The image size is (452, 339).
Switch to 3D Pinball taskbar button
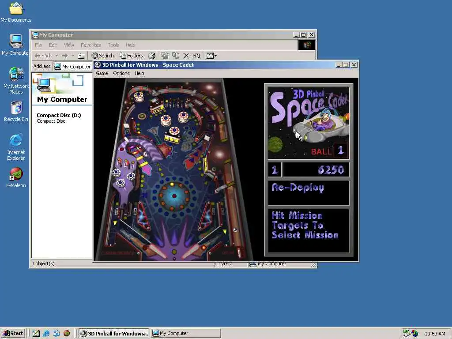(x=114, y=334)
